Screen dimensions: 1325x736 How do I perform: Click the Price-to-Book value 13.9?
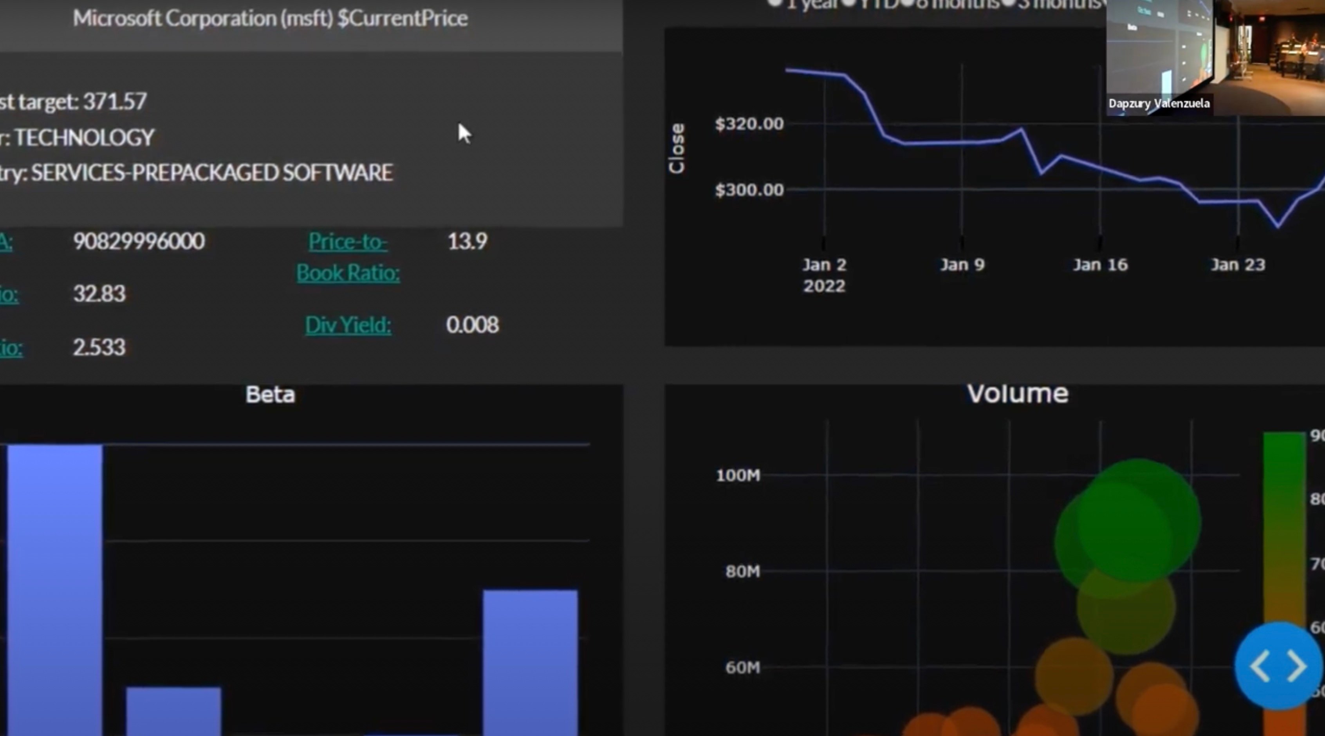click(467, 241)
